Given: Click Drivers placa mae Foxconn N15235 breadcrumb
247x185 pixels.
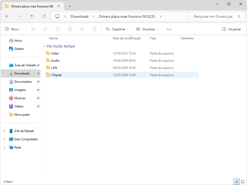Looking at the screenshot, I should tap(127, 16).
